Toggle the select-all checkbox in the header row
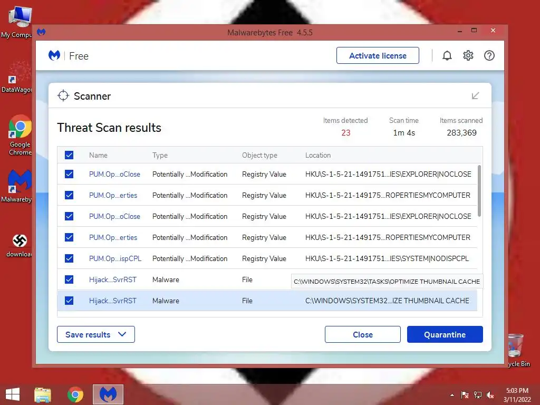 pos(69,155)
